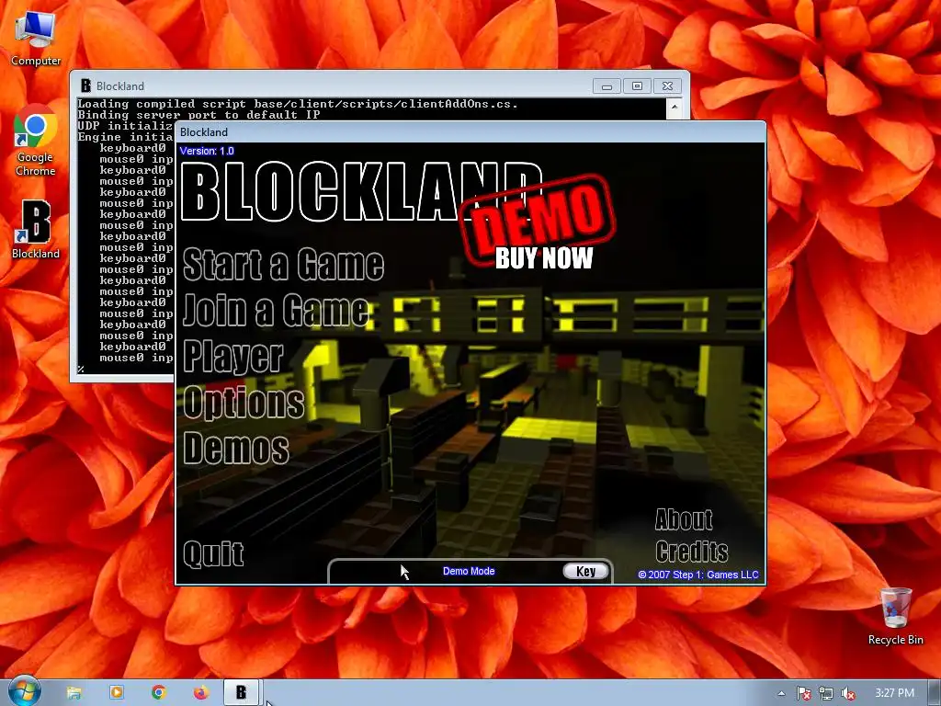Open the Action Center flag icon
Viewport: 941px width, 706px height.
(803, 693)
